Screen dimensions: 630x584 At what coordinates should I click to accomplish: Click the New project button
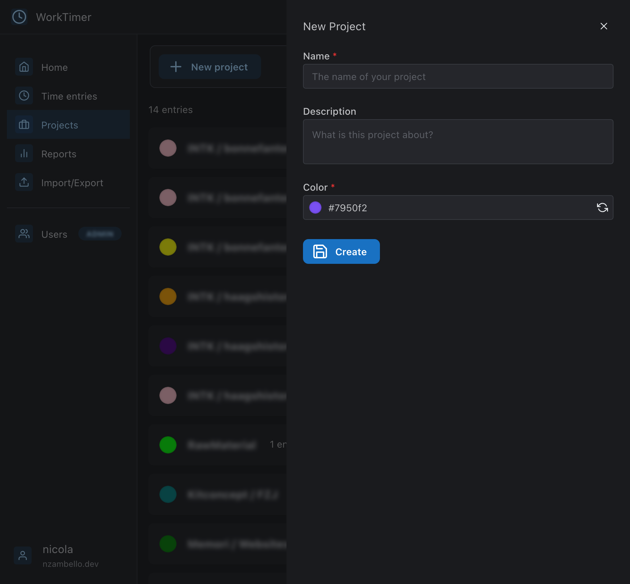210,67
